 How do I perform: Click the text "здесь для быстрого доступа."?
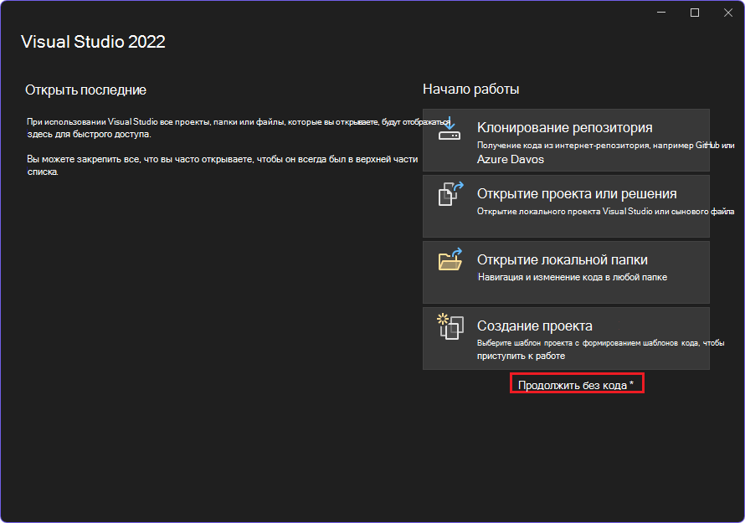(x=90, y=135)
